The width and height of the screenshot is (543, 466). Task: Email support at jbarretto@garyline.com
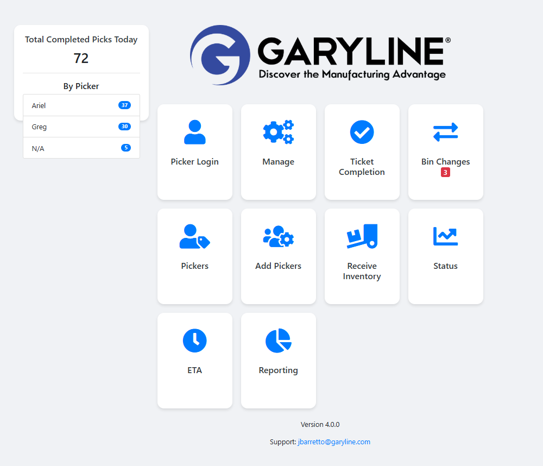(334, 442)
